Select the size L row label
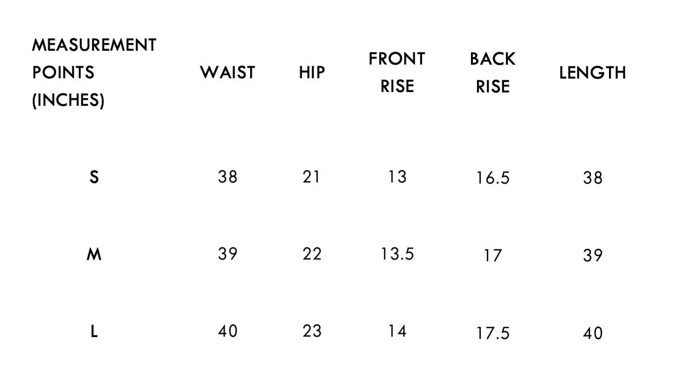 (x=94, y=332)
